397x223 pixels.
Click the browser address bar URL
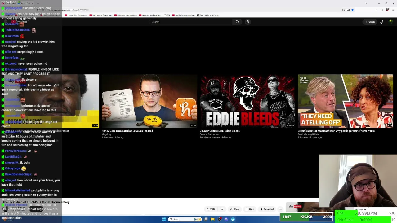69,10
